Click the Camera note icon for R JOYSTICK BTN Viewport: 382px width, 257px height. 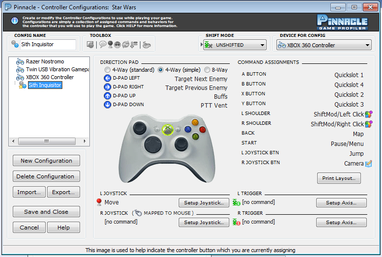[369, 163]
